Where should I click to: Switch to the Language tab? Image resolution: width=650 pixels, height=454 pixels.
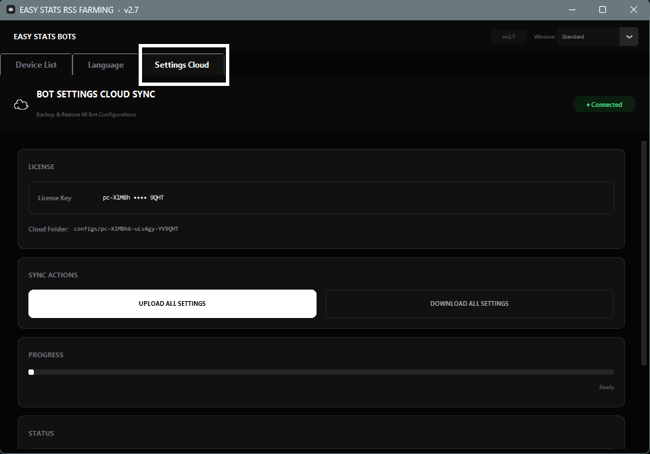click(106, 65)
